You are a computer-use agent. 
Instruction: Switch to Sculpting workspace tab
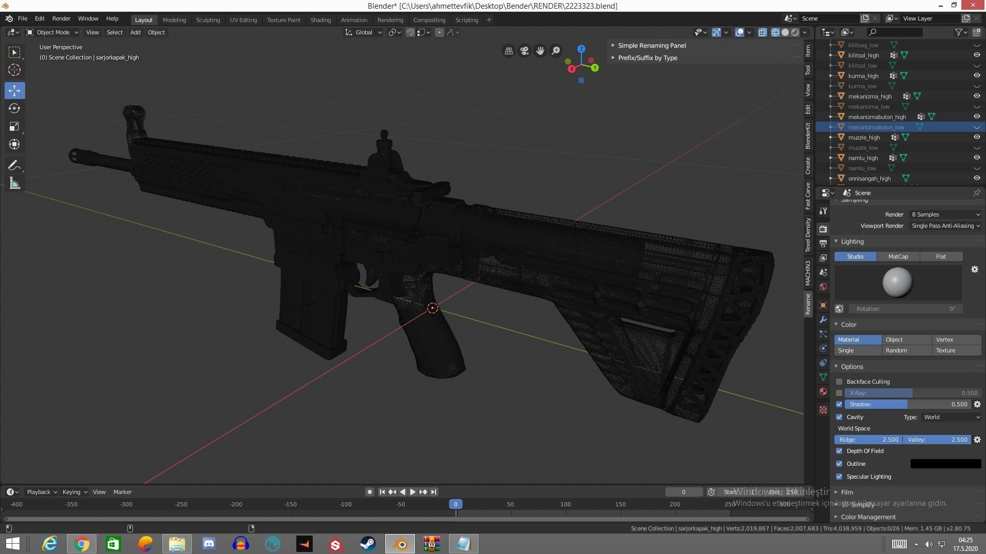point(207,20)
